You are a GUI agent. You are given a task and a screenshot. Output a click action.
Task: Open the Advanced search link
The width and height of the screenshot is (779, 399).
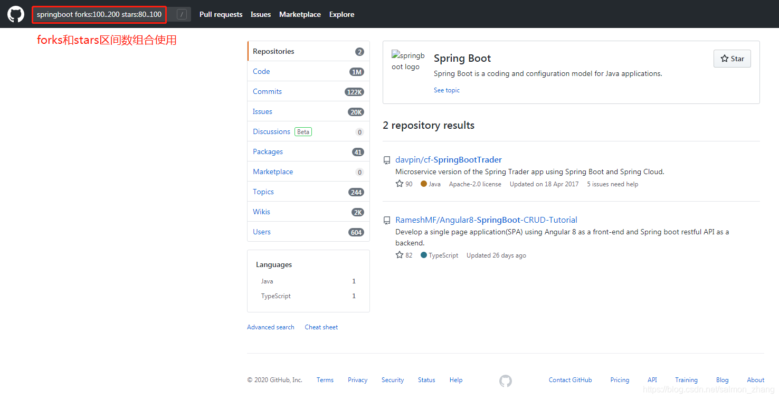pos(271,327)
